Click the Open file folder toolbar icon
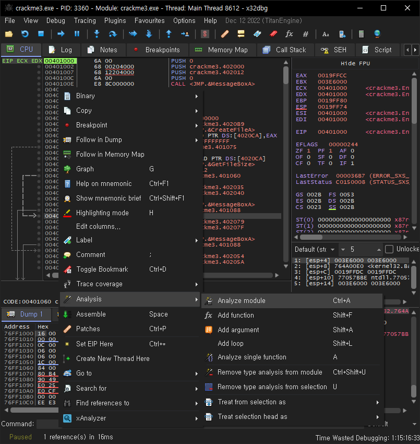The height and width of the screenshot is (444, 420). 9,34
